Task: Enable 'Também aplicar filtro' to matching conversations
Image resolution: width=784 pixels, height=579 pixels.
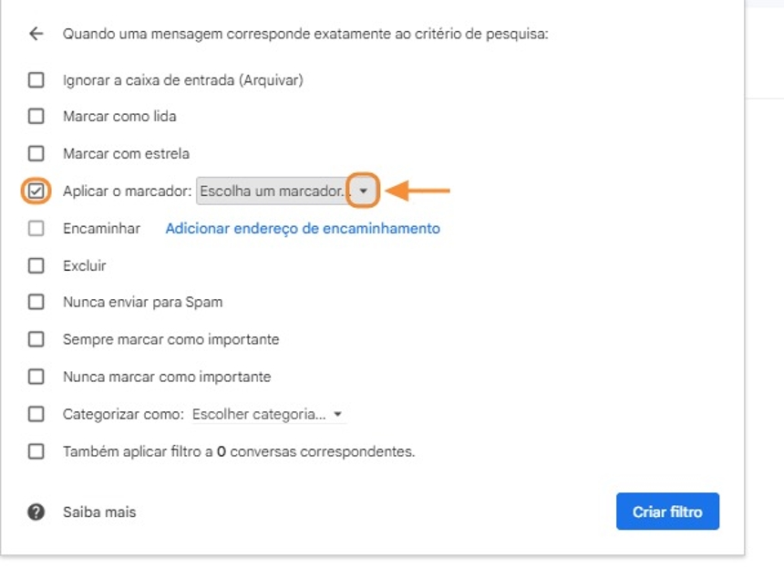Action: click(36, 451)
